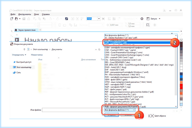Click the user account icon in title bar
This screenshot has width=192, height=128.
[x=164, y=11]
